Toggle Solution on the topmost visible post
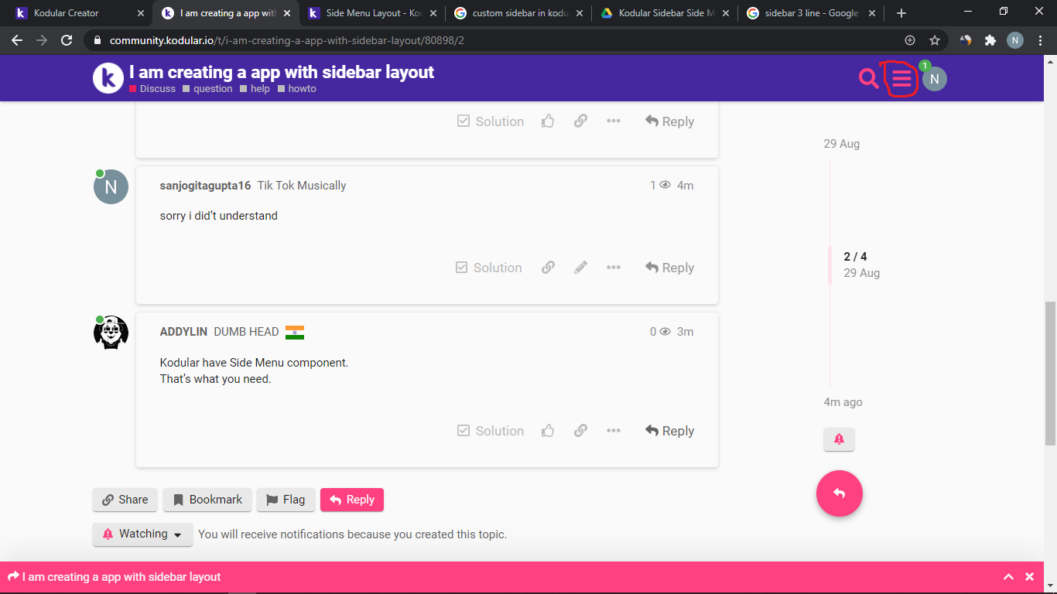Viewport: 1057px width, 594px height. 490,121
